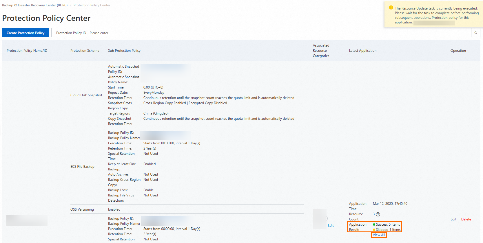Select Cloud Disk Snapshot scheme text
This screenshot has width=483, height=243.
[x=86, y=95]
